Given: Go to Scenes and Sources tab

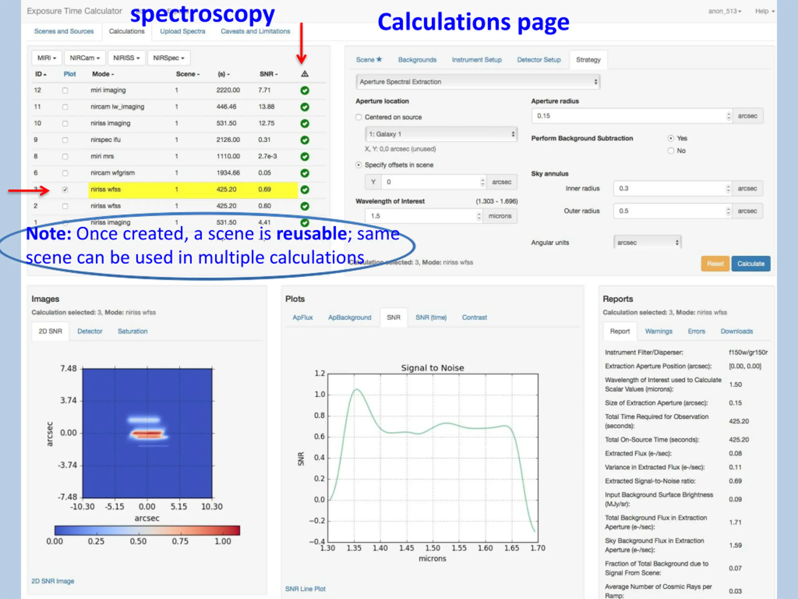Looking at the screenshot, I should [64, 32].
